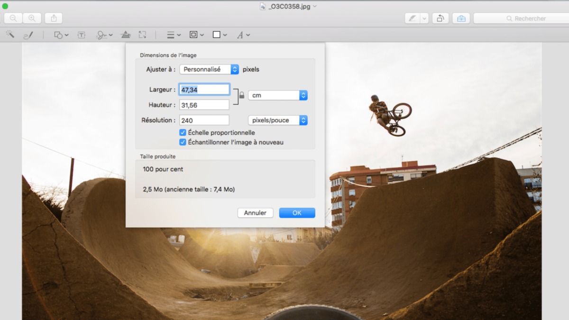This screenshot has height=320, width=569.
Task: Disable Échantillonner l'image à nouveau
Action: point(183,142)
